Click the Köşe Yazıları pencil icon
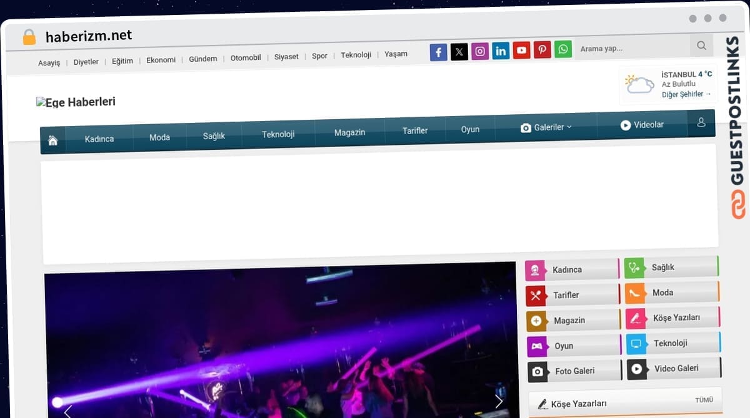The image size is (750, 418). click(x=636, y=318)
